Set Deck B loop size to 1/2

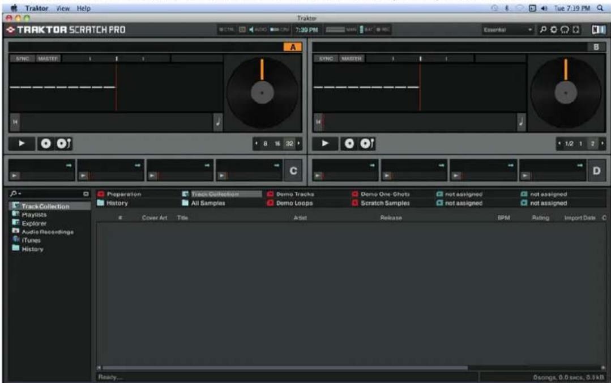click(569, 143)
